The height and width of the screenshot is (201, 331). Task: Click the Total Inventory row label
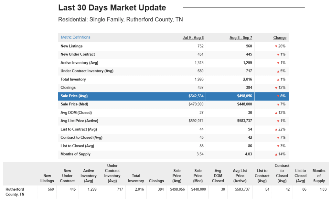click(x=73, y=79)
